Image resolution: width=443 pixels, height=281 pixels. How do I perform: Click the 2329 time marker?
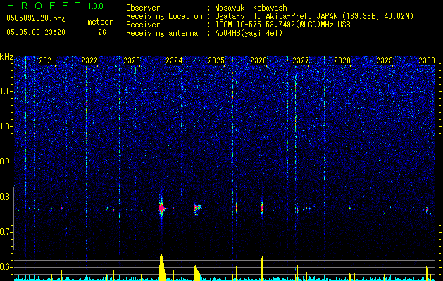coord(385,60)
